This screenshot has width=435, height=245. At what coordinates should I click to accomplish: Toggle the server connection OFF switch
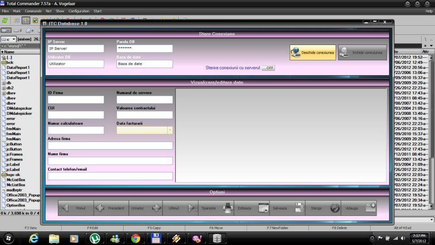[268, 68]
